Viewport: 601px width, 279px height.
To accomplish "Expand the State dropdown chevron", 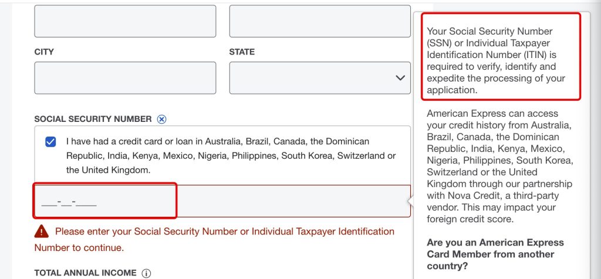I will [400, 77].
